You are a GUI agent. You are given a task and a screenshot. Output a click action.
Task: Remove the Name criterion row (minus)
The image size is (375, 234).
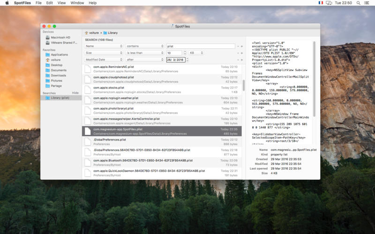(x=238, y=46)
